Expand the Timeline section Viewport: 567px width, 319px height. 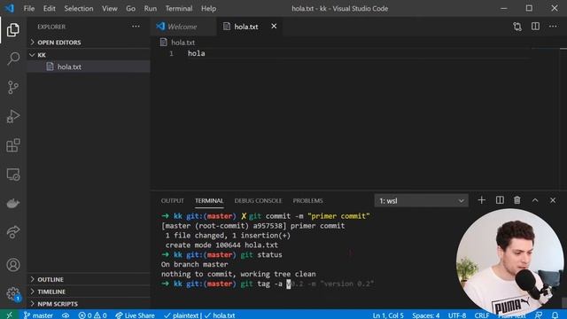point(89,292)
